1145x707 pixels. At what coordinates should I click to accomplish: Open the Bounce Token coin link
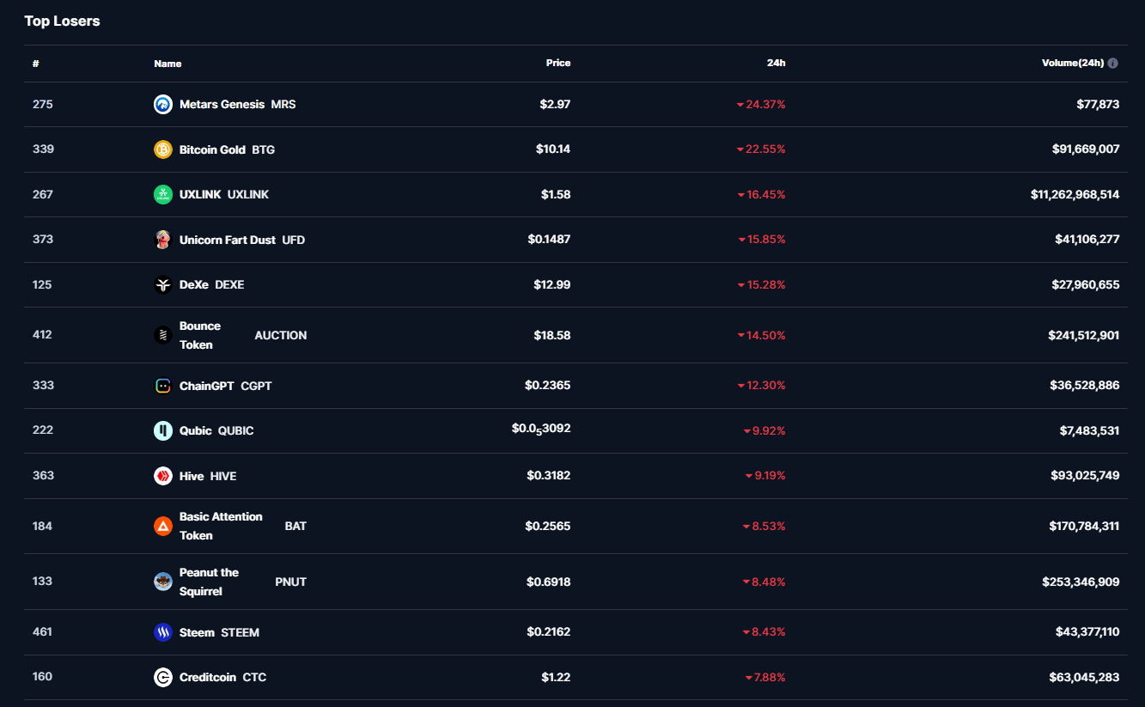coord(200,335)
